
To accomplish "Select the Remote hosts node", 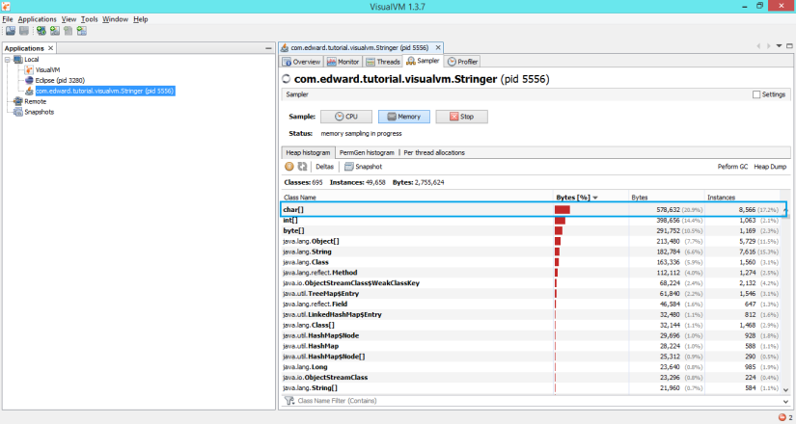I will pyautogui.click(x=35, y=101).
